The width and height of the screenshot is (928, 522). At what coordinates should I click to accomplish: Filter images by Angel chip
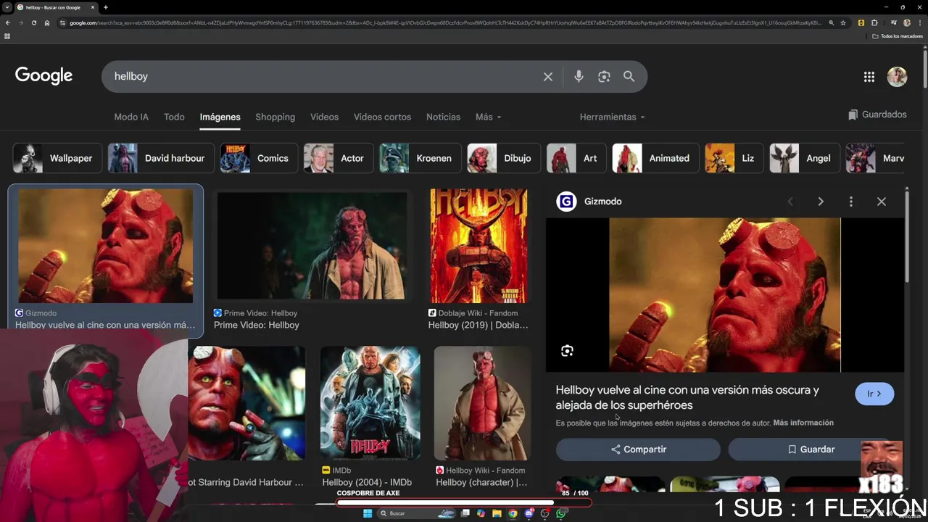(805, 158)
